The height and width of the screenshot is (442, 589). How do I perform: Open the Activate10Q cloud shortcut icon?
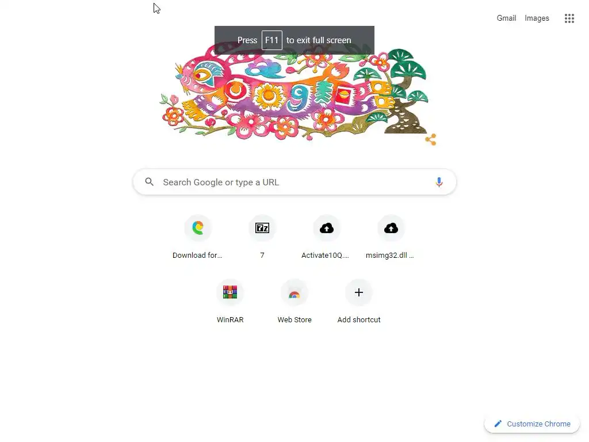(x=327, y=228)
